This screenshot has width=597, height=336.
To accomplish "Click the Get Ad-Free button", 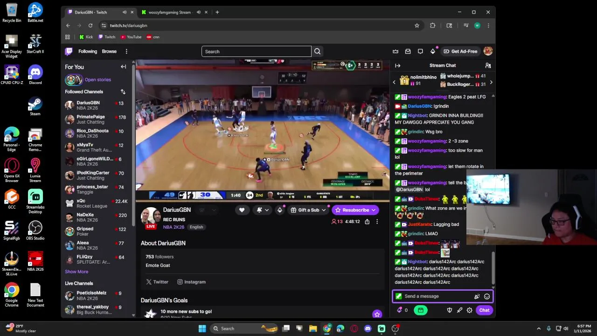I will tap(460, 51).
